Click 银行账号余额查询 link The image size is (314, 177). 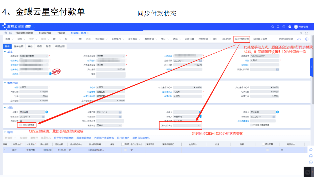(64, 138)
